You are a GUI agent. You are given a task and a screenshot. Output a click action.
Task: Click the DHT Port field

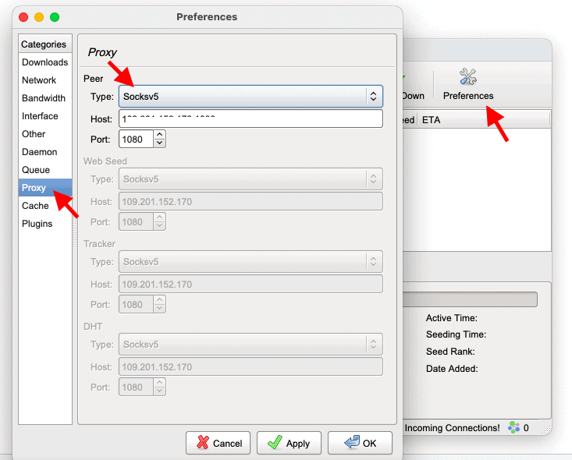click(x=136, y=387)
